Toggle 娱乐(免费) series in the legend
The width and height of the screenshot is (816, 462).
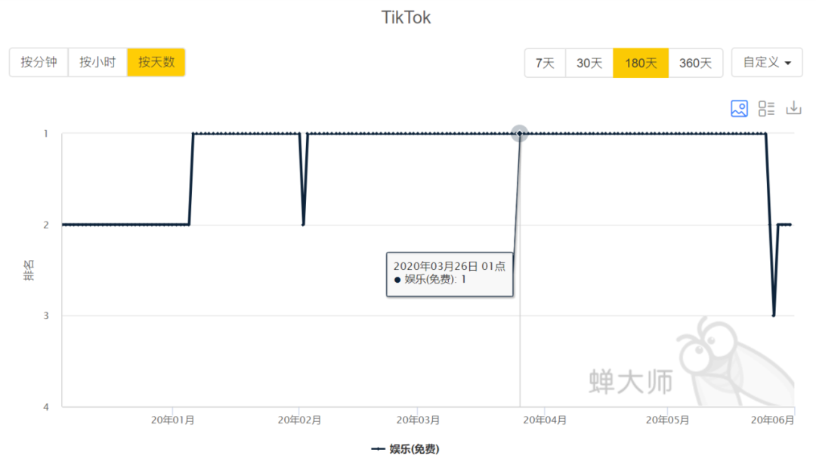coord(413,449)
